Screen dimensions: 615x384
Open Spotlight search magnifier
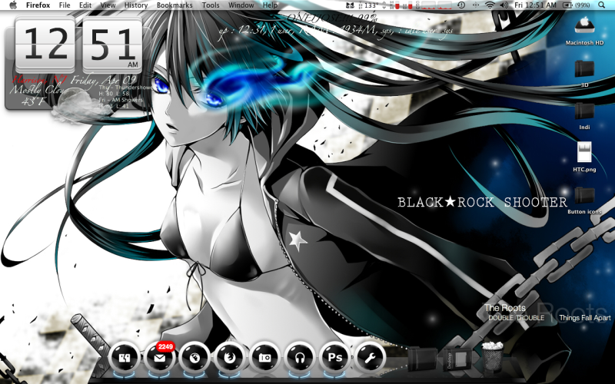(x=602, y=5)
